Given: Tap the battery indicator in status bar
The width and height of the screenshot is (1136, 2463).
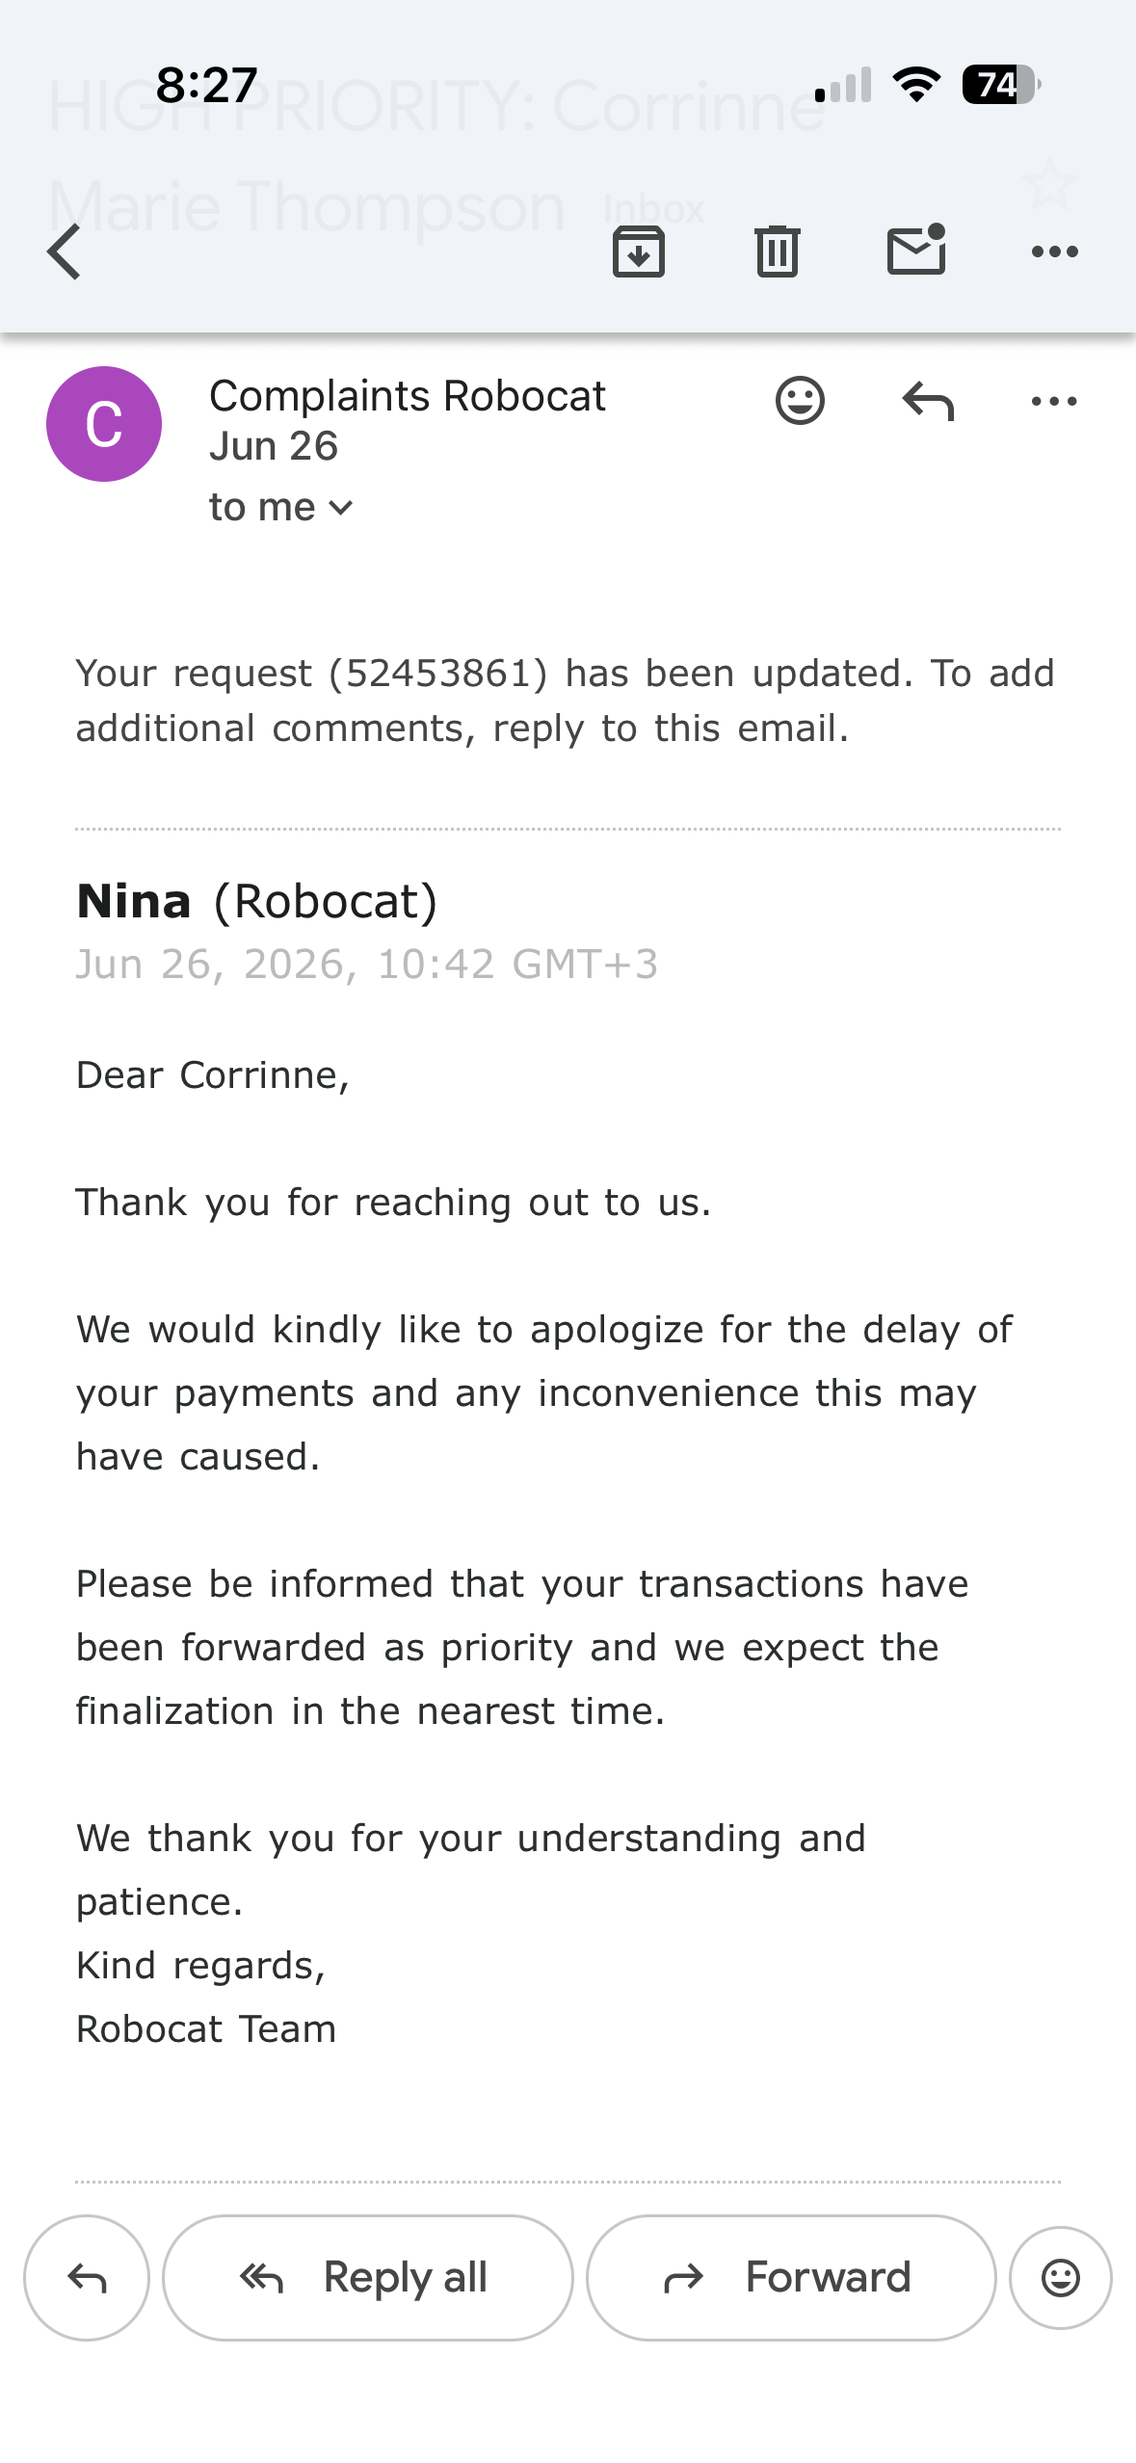Looking at the screenshot, I should (x=1002, y=85).
